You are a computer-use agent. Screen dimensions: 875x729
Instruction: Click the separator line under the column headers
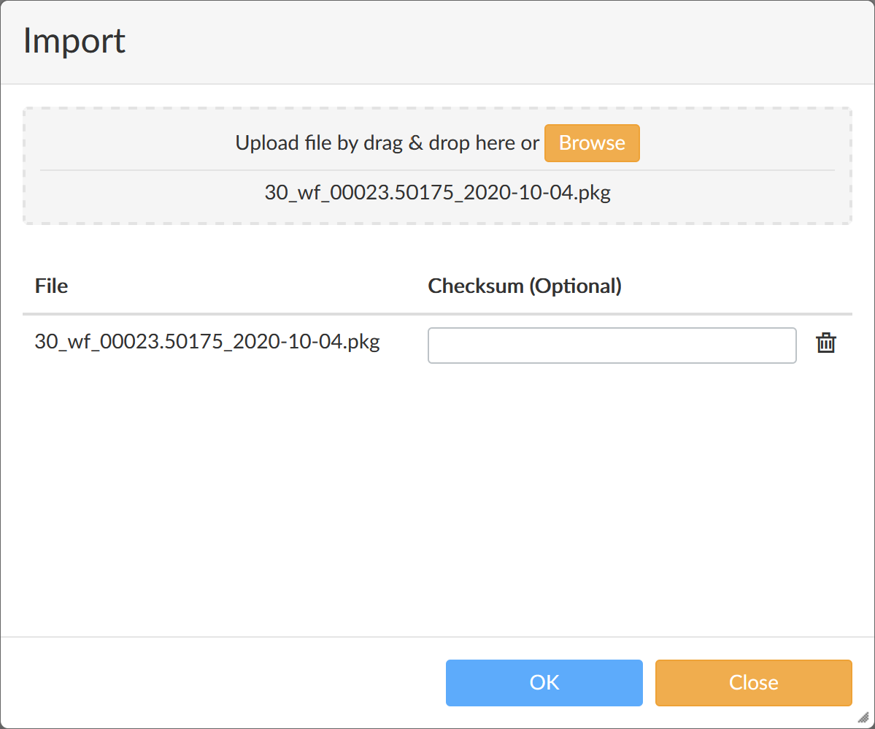pyautogui.click(x=438, y=315)
